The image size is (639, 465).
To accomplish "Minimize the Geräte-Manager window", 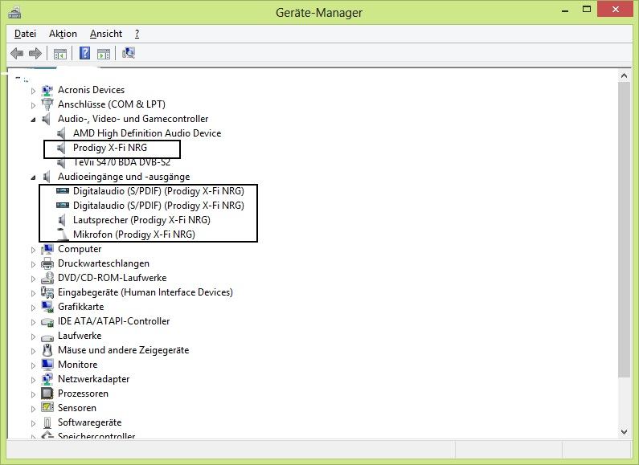I will (x=565, y=10).
